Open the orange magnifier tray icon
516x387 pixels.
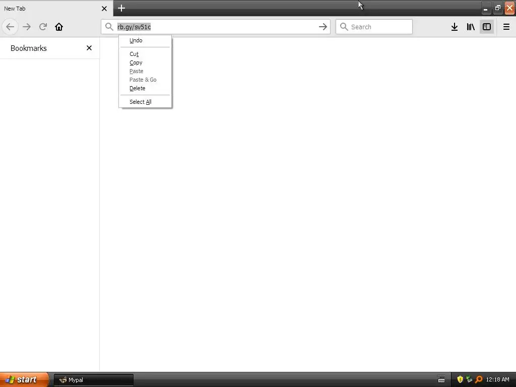tap(479, 379)
